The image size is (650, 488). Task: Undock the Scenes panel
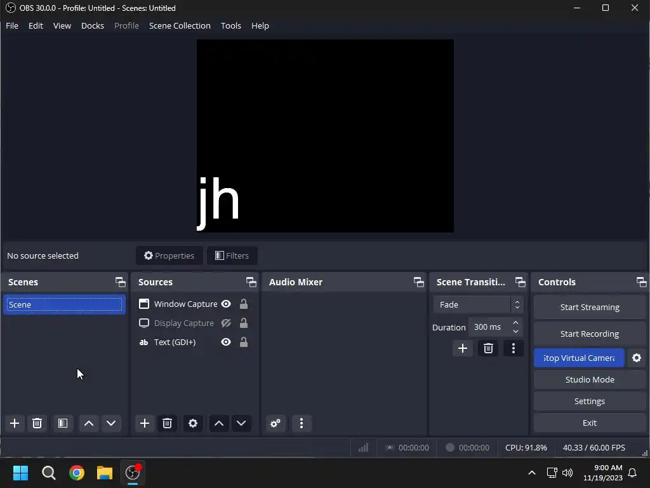click(120, 282)
